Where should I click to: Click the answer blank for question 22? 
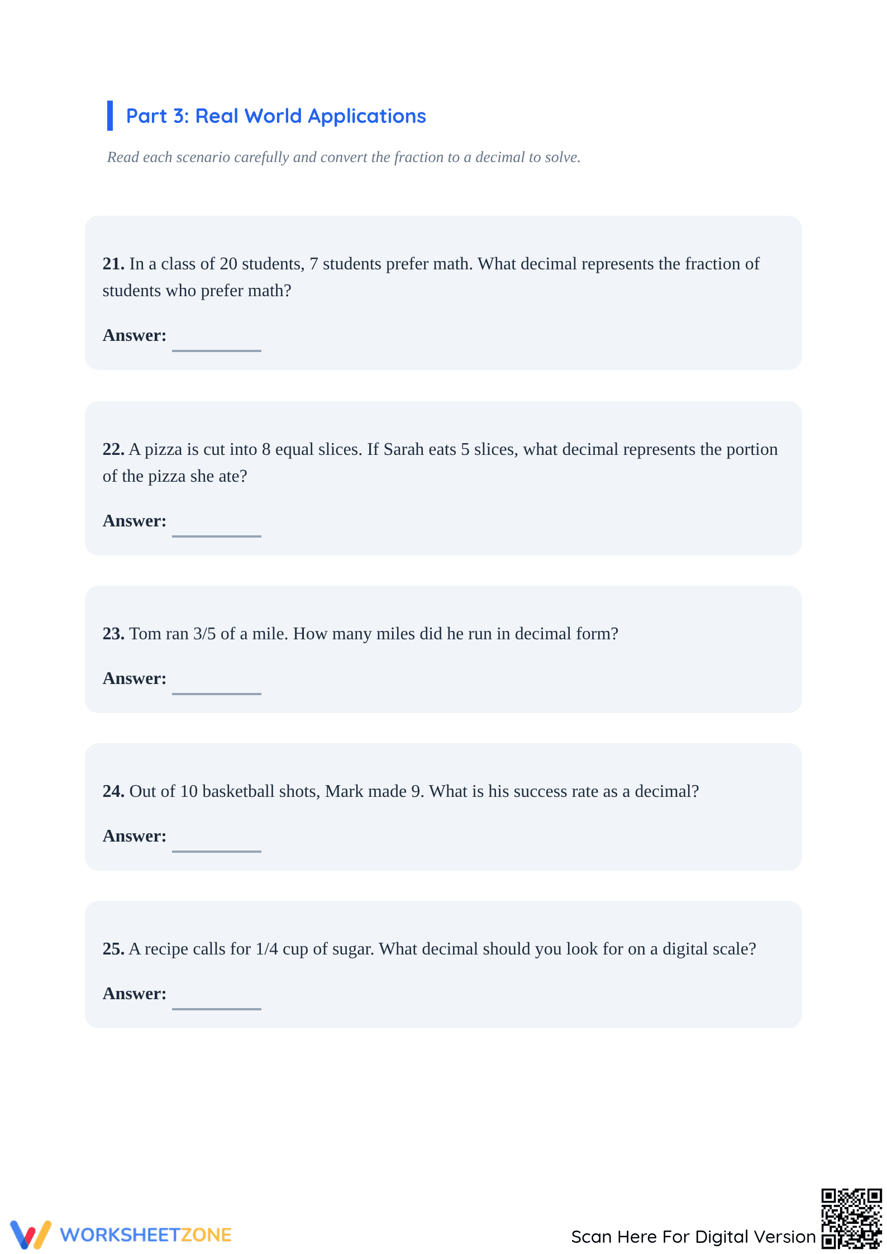point(217,526)
